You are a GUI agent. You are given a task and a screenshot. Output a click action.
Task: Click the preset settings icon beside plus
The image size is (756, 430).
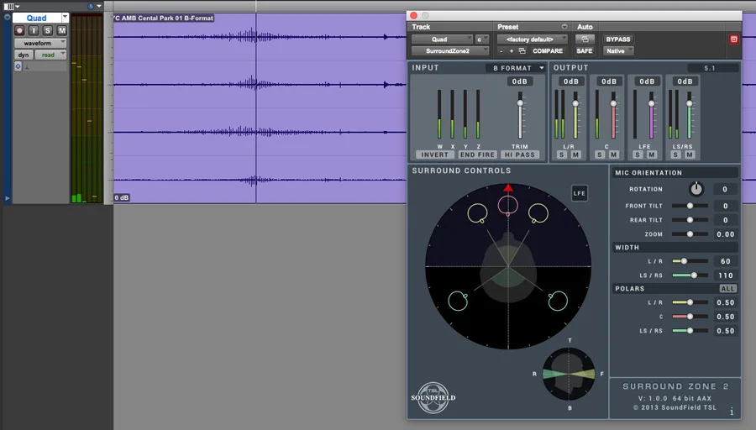(522, 50)
